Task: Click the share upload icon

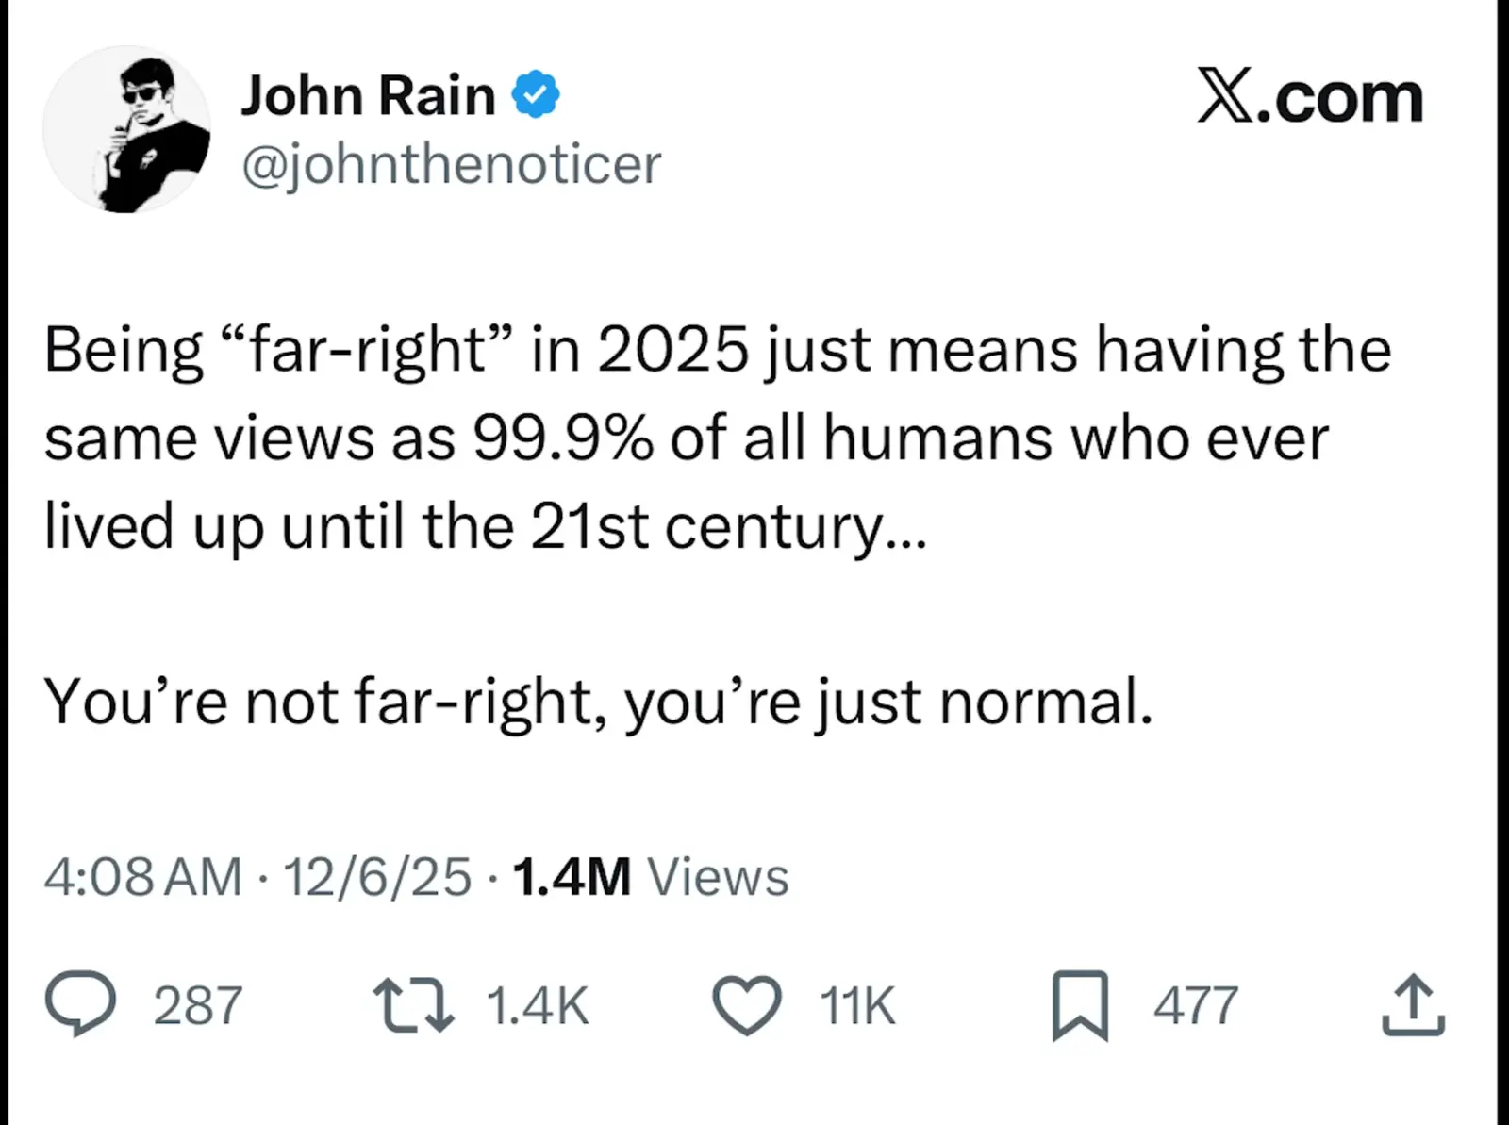Action: coord(1413,1005)
